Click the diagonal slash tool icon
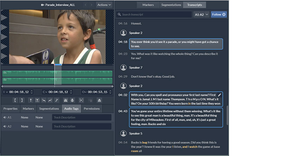The width and height of the screenshot is (281, 156). coord(57,100)
